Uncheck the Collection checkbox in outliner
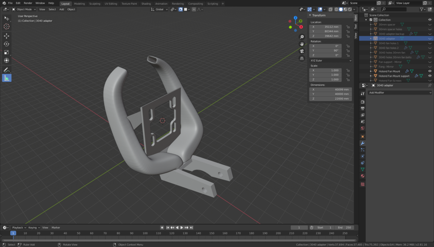The height and width of the screenshot is (247, 434). [371, 20]
